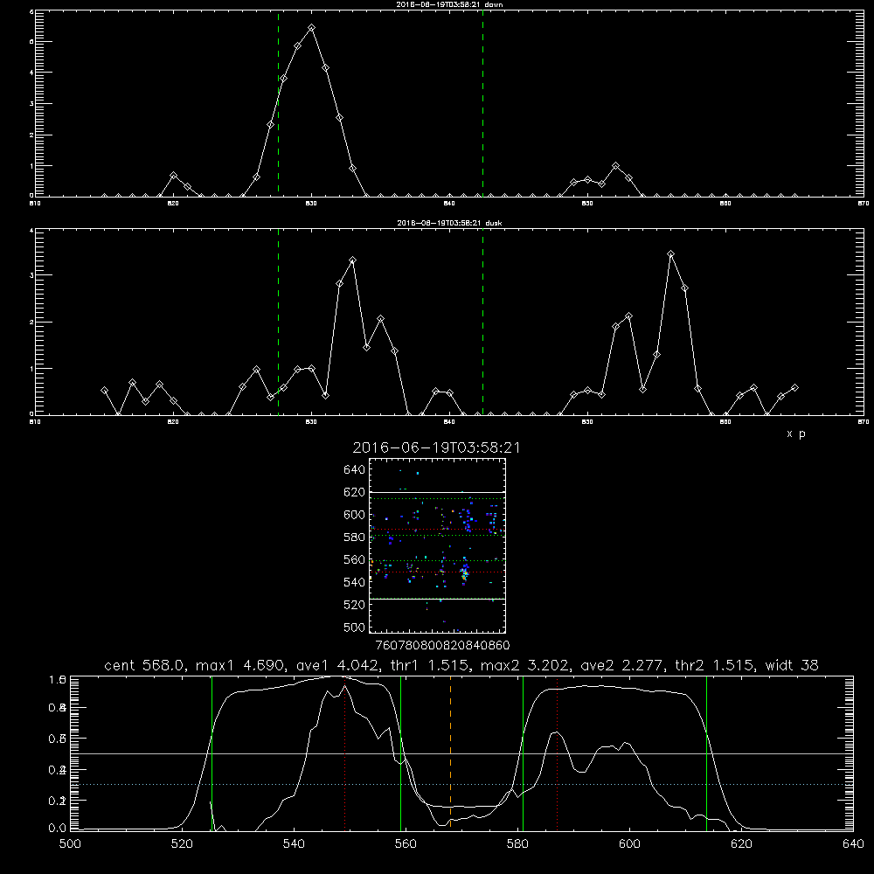The width and height of the screenshot is (874, 874).
Task: Click the green solid line at 614 in bottom plot
Action: tap(706, 753)
